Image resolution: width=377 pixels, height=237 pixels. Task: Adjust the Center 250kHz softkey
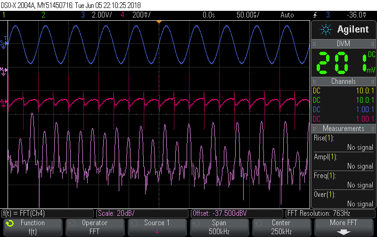point(281,227)
